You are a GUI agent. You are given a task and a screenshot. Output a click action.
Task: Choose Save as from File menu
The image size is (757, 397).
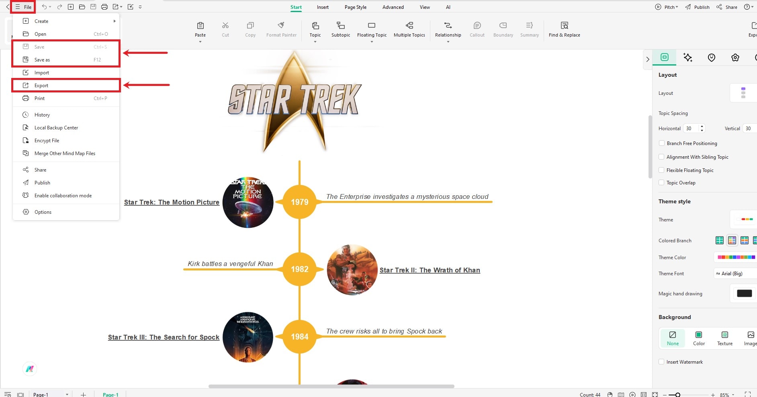[x=66, y=59]
